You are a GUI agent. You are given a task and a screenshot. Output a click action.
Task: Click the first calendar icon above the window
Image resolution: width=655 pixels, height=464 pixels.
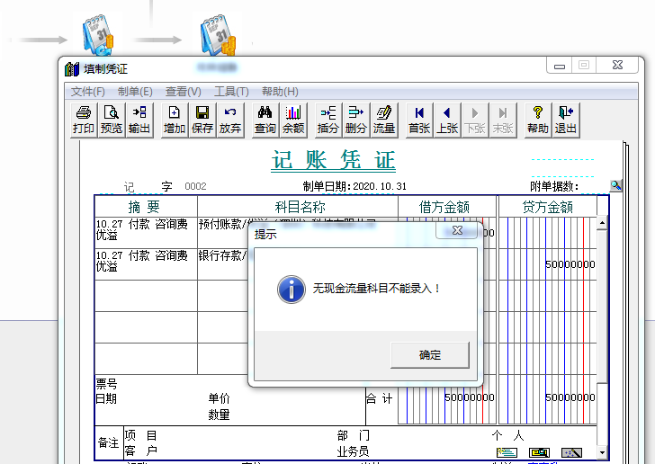(98, 35)
